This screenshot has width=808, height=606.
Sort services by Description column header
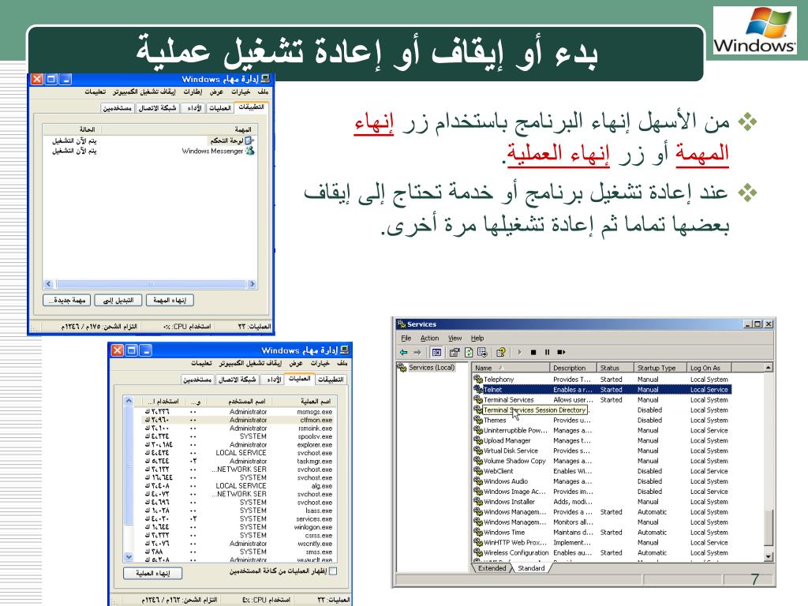(573, 368)
